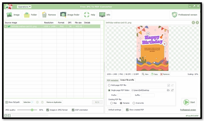Open the Image finder tool
Image resolution: width=204 pixels, height=121 pixels.
pyautogui.click(x=70, y=15)
